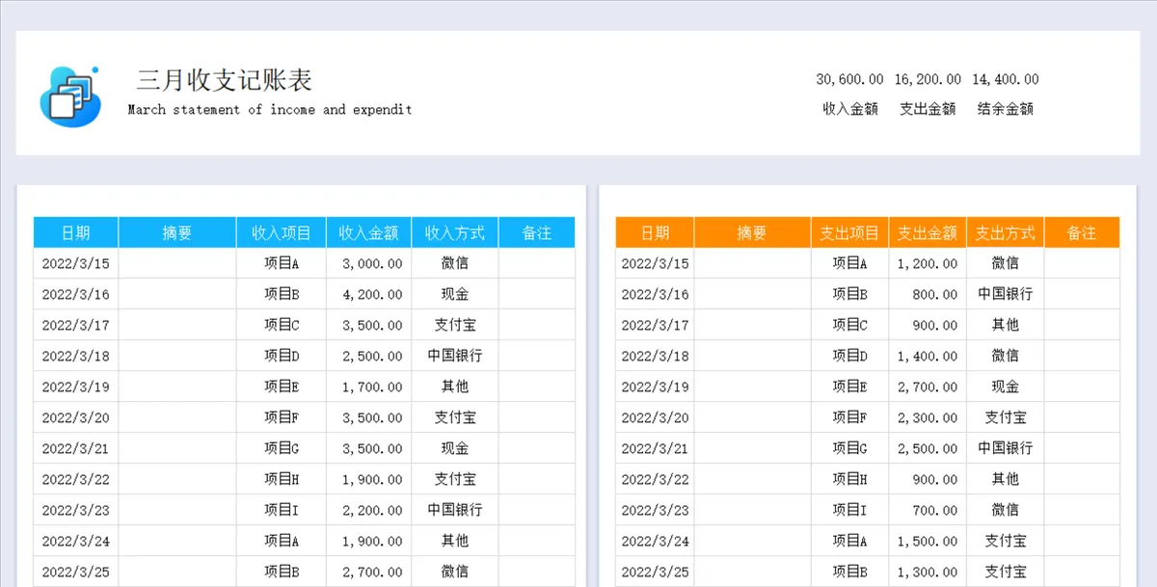Click 其他 in expense row 2022/3/22
The image size is (1157, 587).
click(1006, 479)
